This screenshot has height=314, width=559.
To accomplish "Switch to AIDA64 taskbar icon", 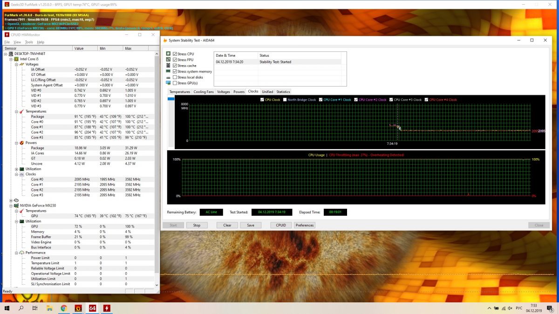I will (92, 308).
